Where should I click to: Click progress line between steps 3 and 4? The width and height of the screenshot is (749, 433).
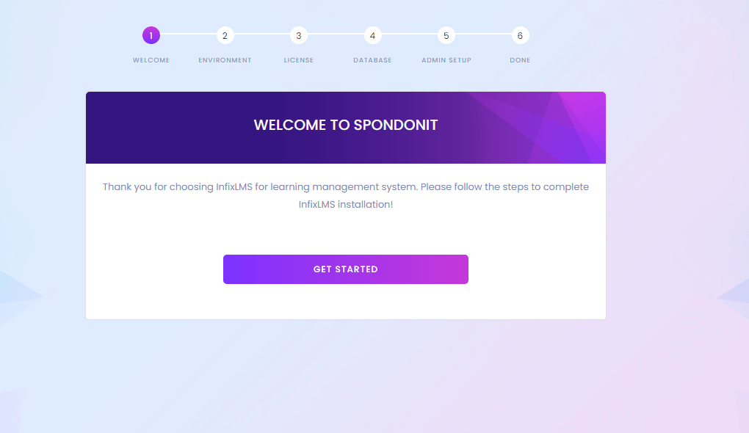[x=335, y=34]
